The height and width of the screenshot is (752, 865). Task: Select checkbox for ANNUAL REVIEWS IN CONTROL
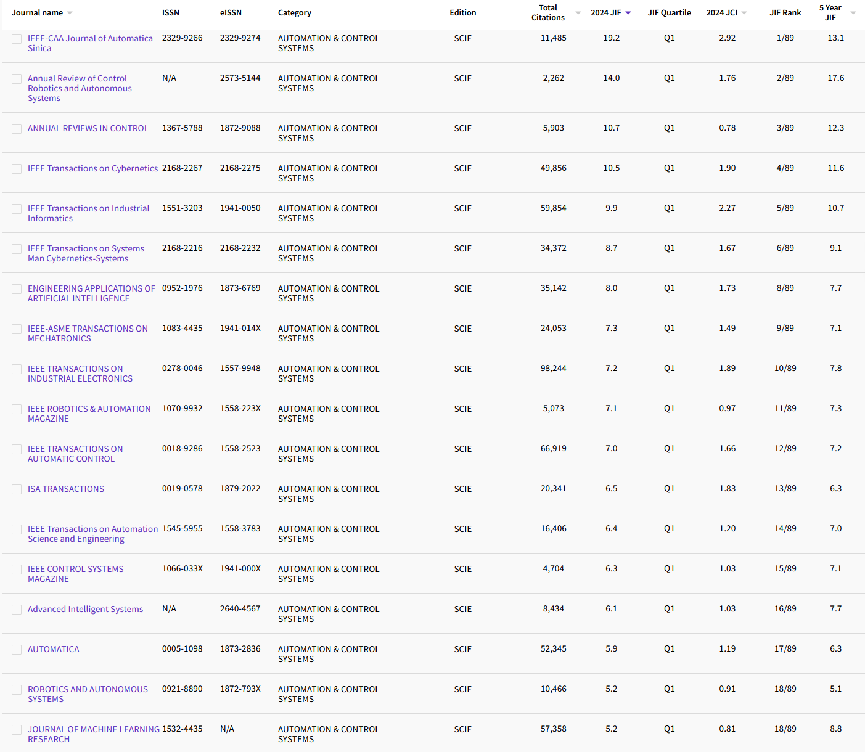(17, 129)
